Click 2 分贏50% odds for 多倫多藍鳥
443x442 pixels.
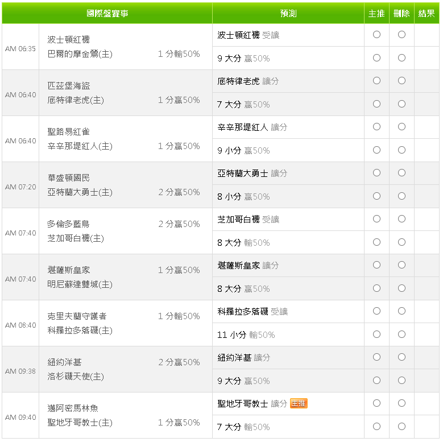179,224
